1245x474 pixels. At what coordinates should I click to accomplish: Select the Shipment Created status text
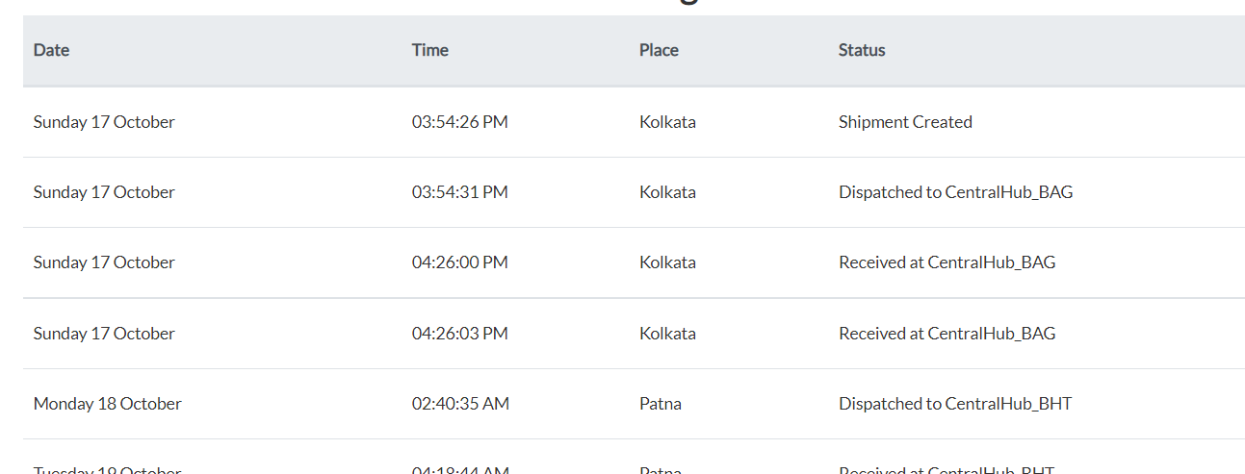[x=905, y=122]
